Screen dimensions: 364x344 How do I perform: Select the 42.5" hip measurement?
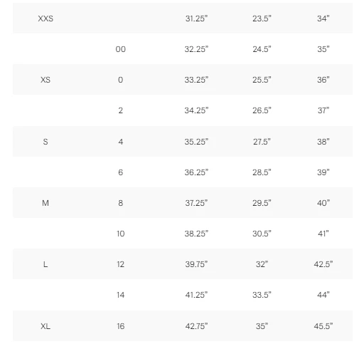tap(323, 264)
